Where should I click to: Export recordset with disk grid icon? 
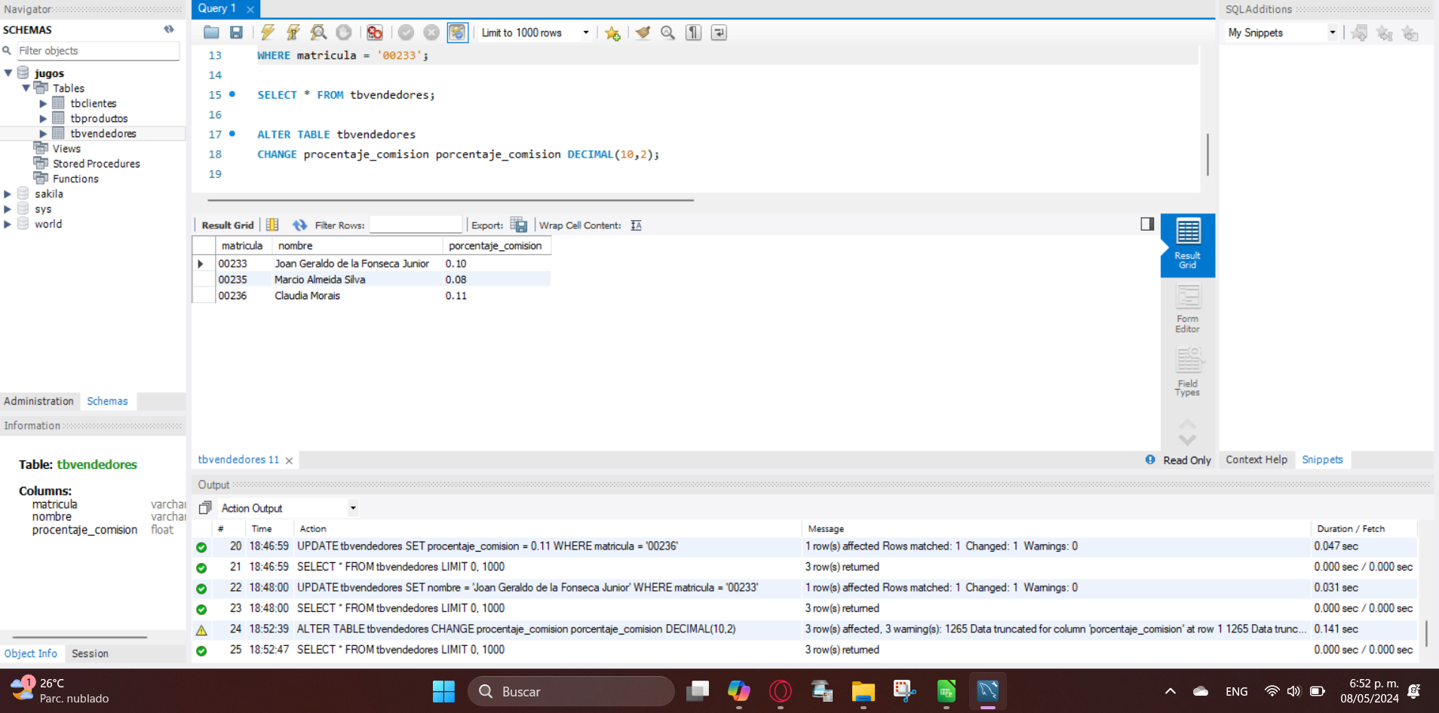[x=519, y=225]
